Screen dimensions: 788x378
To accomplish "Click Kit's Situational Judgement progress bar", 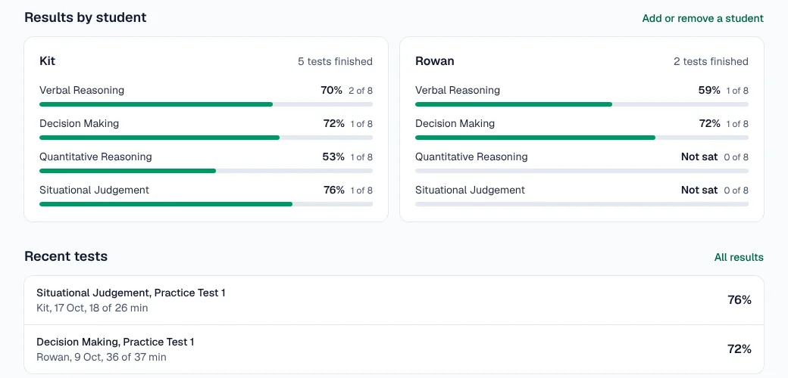I will (x=206, y=204).
